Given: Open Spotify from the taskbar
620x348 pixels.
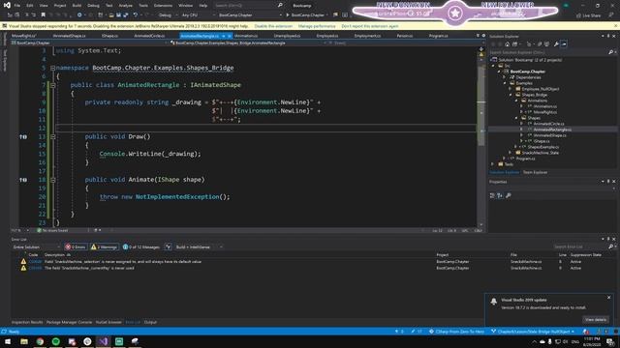Looking at the screenshot, I should [x=56, y=341].
